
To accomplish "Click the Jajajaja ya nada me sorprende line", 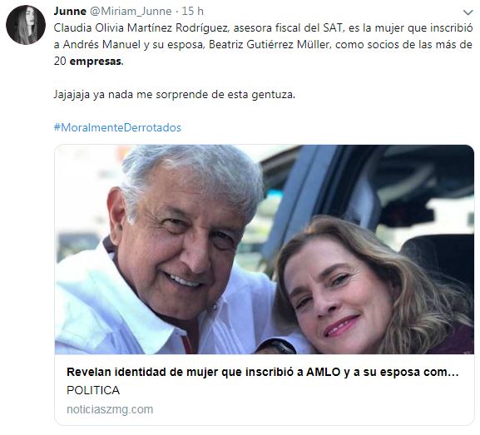I will [x=175, y=94].
